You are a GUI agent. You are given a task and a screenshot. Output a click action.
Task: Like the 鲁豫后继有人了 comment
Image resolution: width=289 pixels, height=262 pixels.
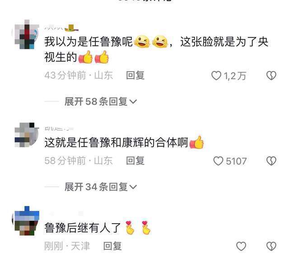tap(241, 246)
